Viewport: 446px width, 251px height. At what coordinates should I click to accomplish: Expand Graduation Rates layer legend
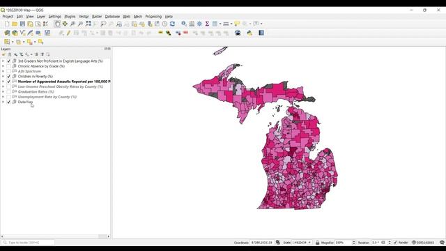pos(3,92)
